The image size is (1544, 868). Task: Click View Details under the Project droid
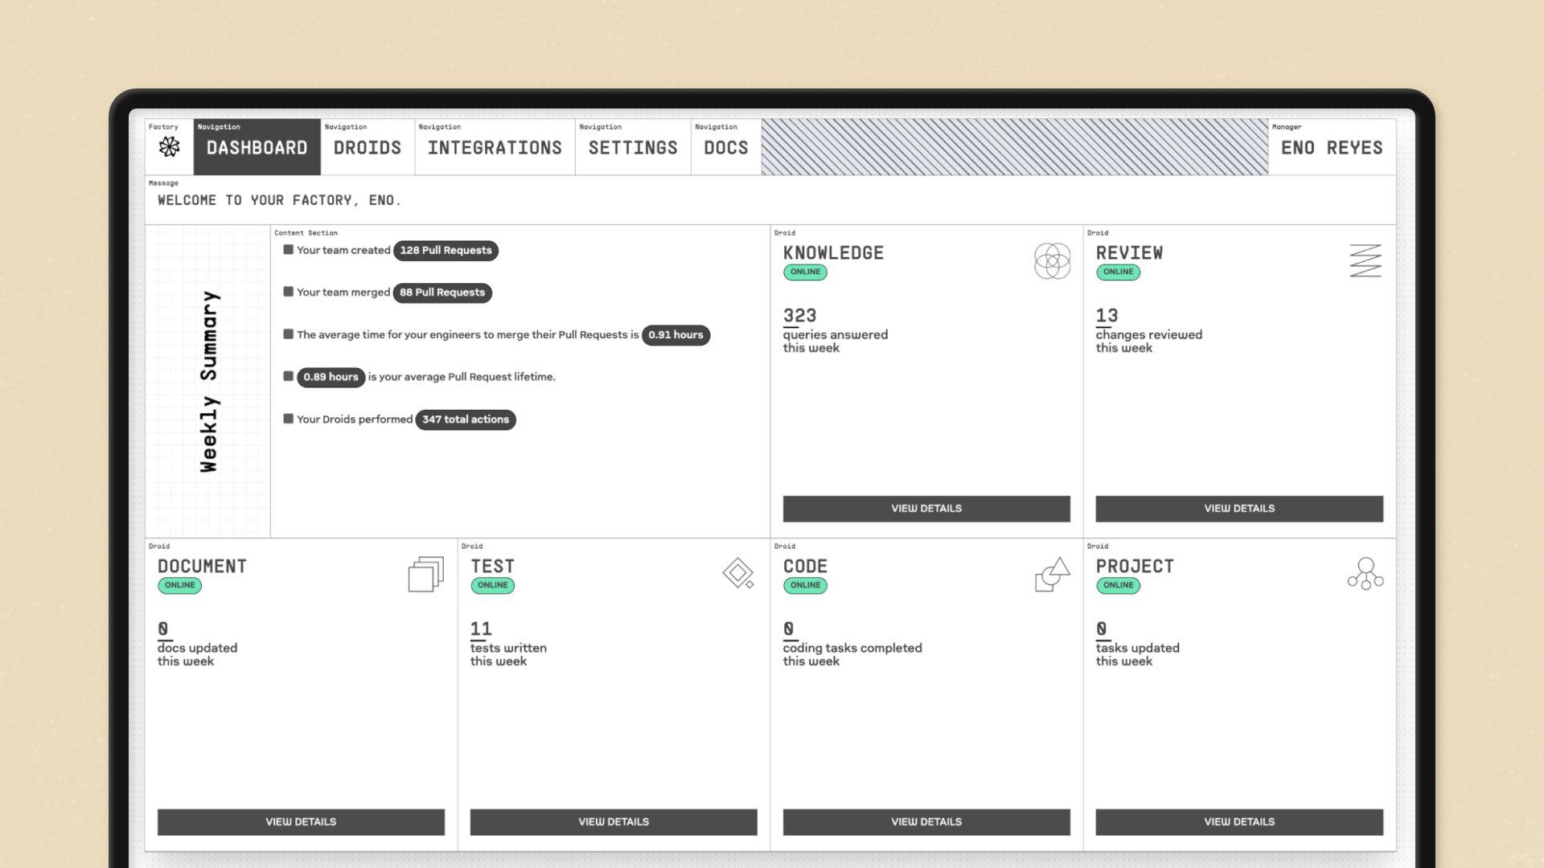click(x=1238, y=821)
